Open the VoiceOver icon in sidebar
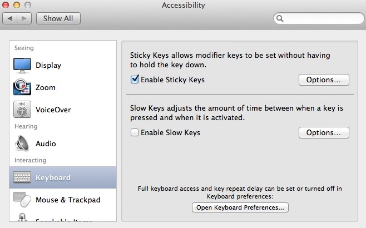This screenshot has width=366, height=228. 23,110
